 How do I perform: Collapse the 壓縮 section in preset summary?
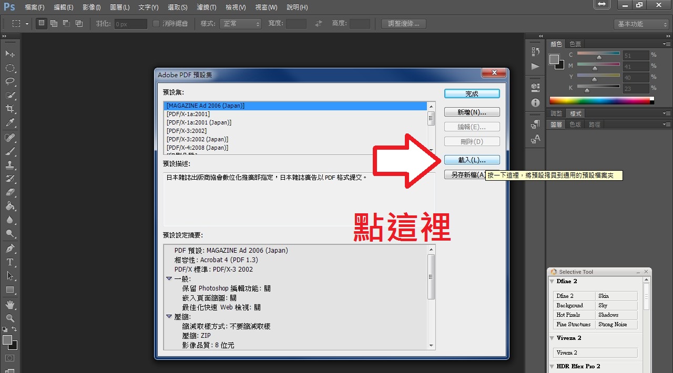click(x=169, y=317)
